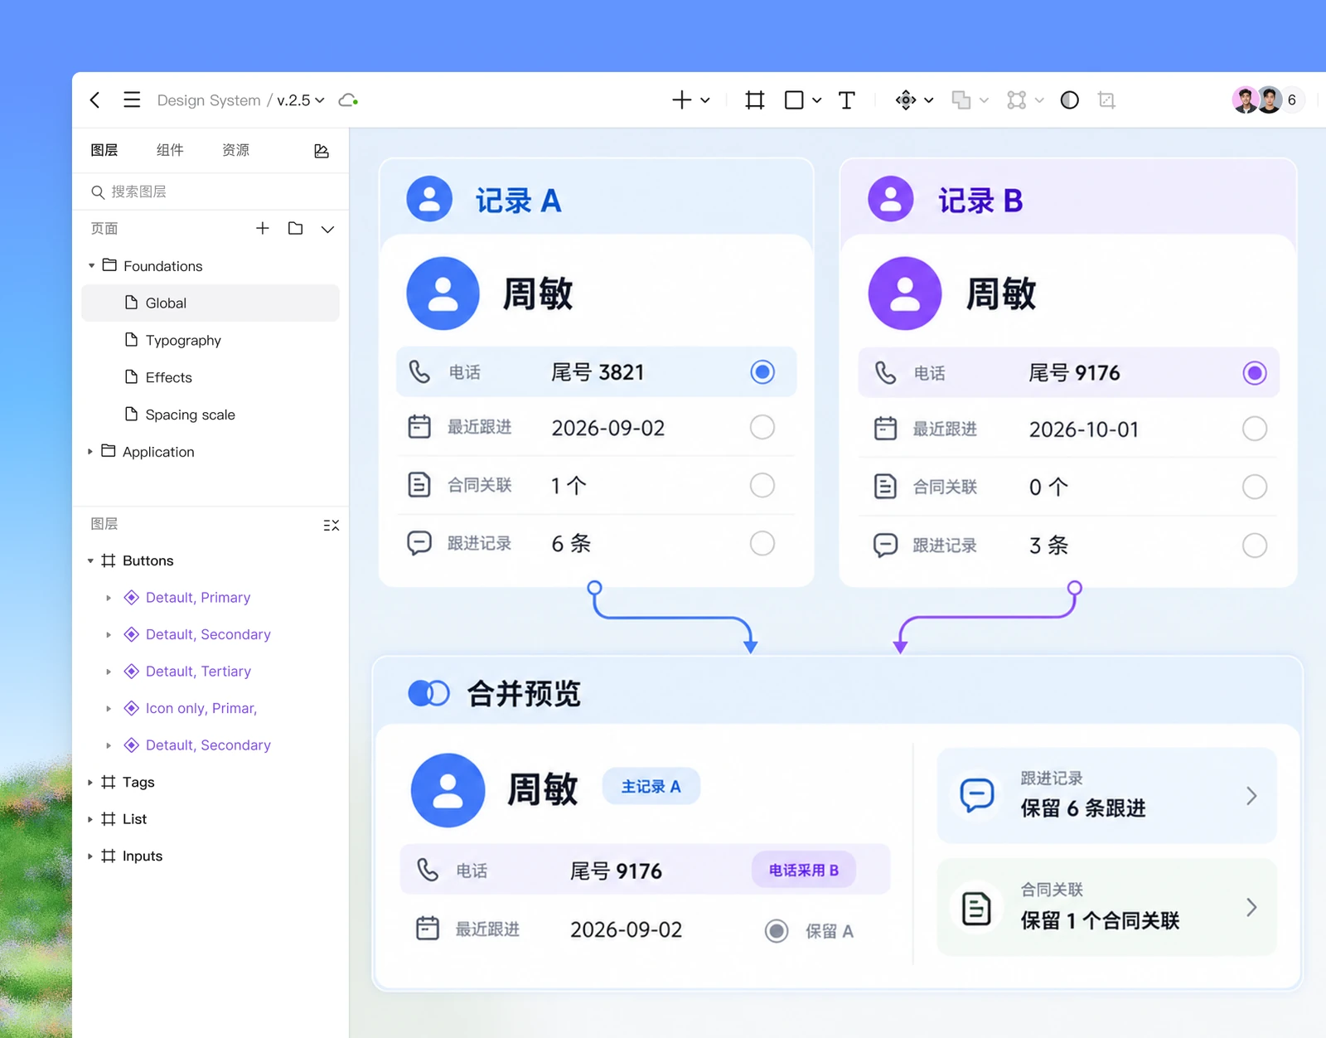
Task: Select 记录 A 合同关联 radio button
Action: [x=762, y=485]
